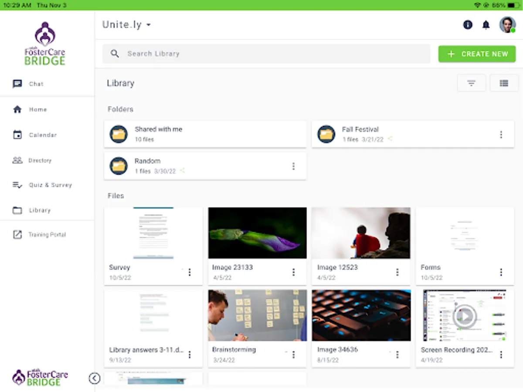Open Survey file options menu

tap(190, 272)
